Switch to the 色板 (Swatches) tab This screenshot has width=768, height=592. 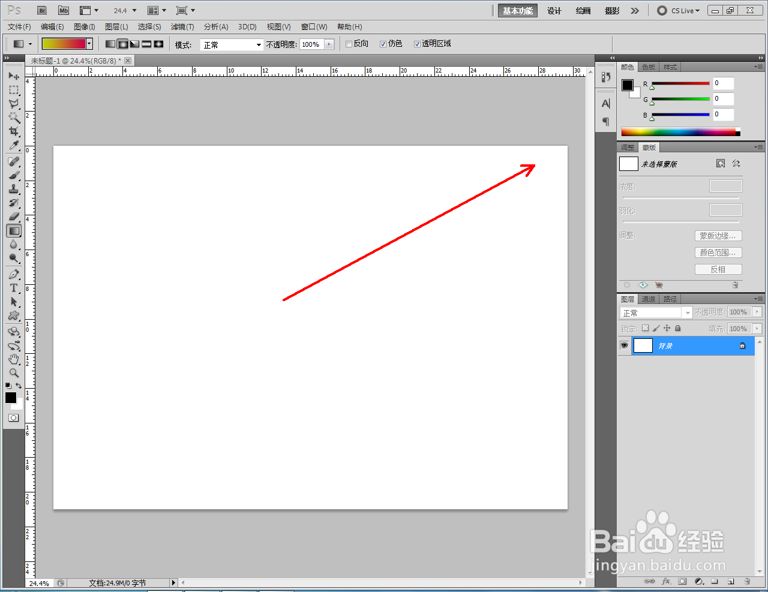pyautogui.click(x=649, y=67)
